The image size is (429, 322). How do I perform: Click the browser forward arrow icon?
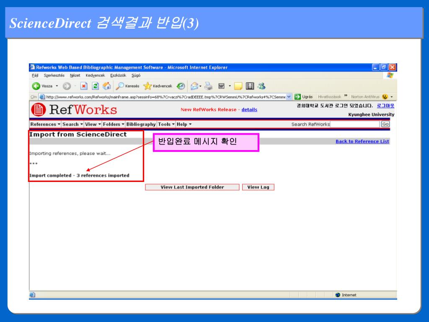click(67, 86)
